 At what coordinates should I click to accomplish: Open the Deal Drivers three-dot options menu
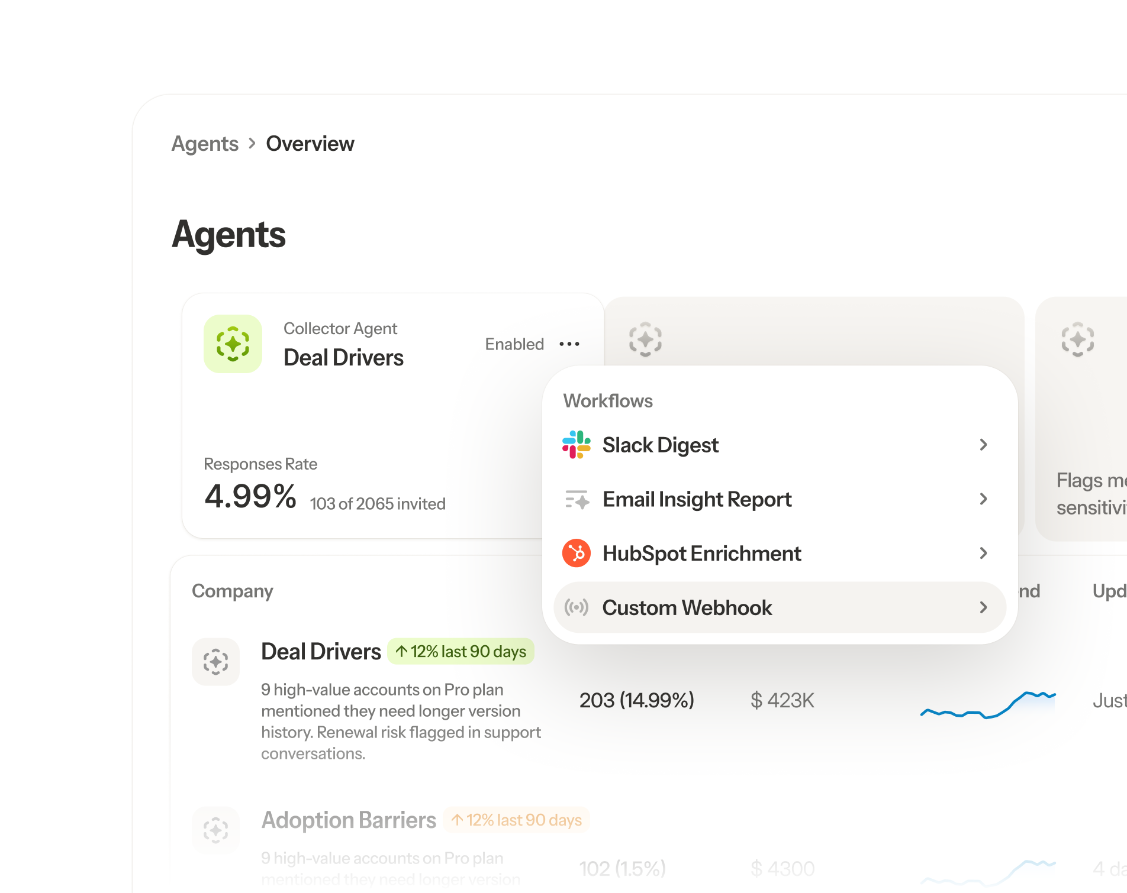point(569,344)
